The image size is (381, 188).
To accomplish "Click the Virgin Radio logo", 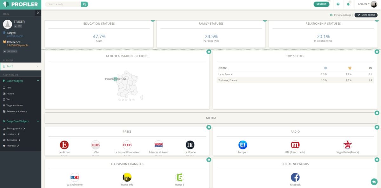I will (348, 145).
